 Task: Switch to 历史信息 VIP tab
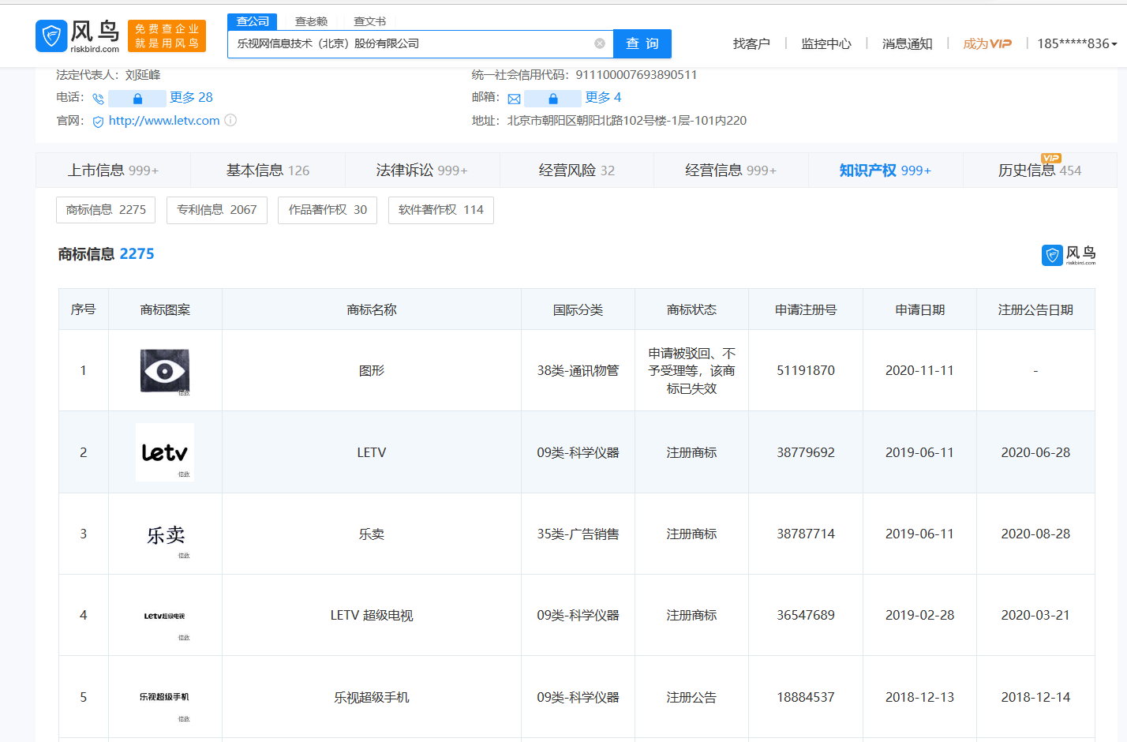pyautogui.click(x=1039, y=171)
